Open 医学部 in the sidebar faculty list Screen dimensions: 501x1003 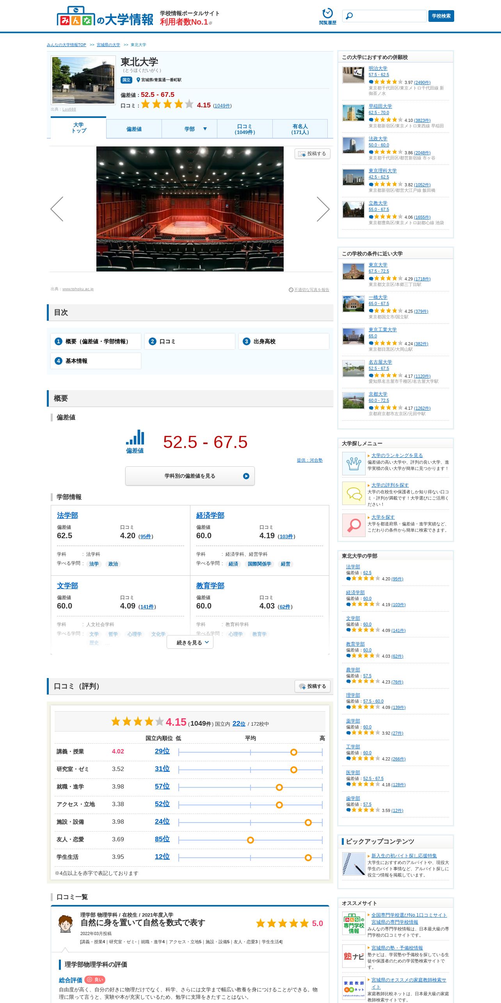[x=353, y=773]
